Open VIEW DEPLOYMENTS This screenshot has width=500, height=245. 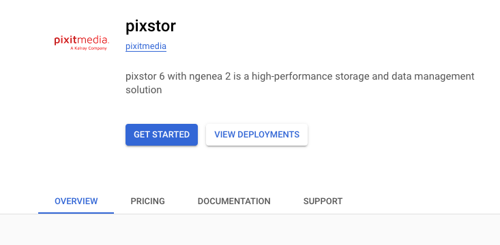pyautogui.click(x=256, y=135)
